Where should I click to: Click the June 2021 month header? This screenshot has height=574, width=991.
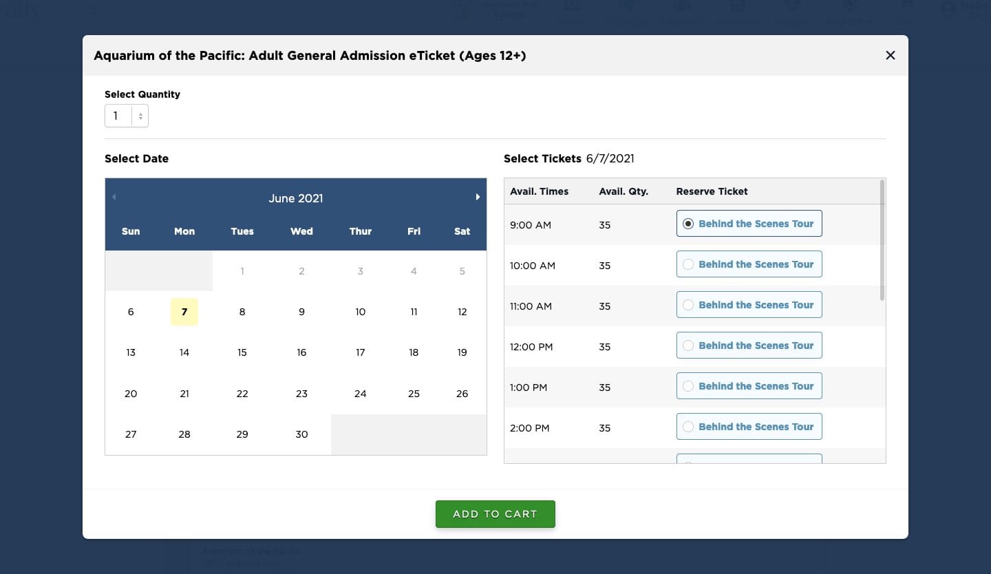click(x=296, y=198)
